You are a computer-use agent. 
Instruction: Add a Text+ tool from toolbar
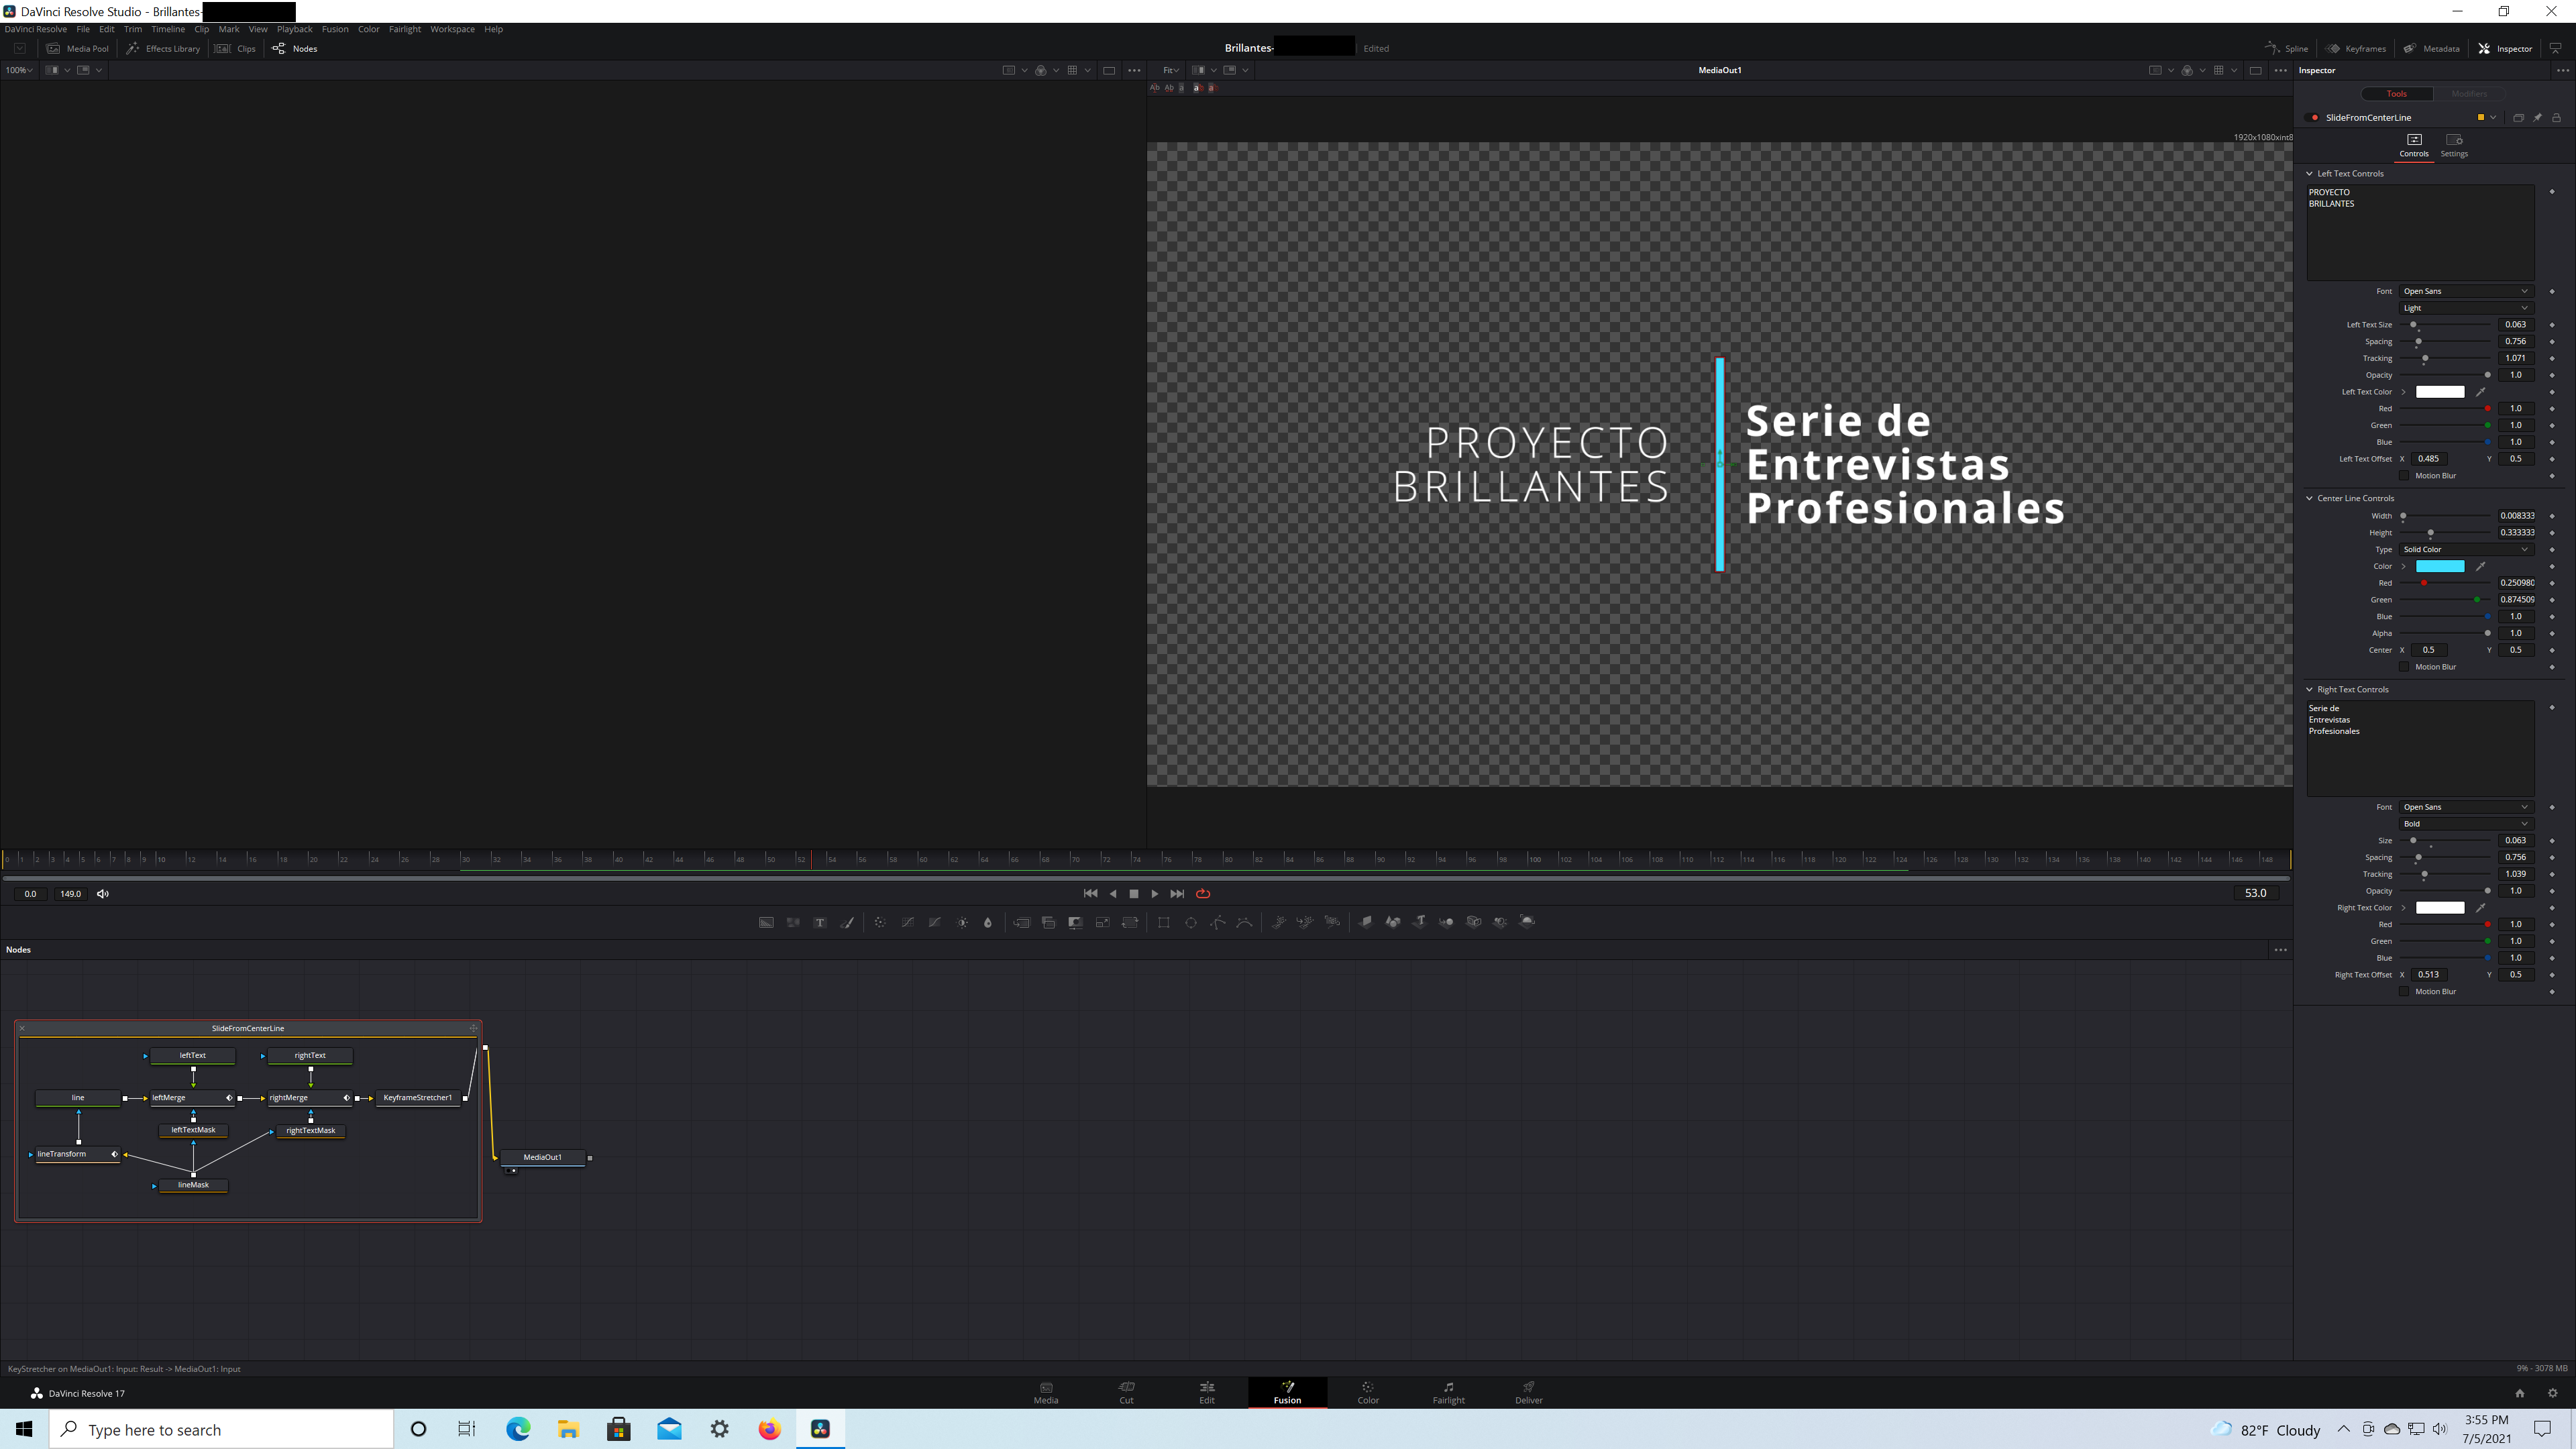click(x=820, y=922)
